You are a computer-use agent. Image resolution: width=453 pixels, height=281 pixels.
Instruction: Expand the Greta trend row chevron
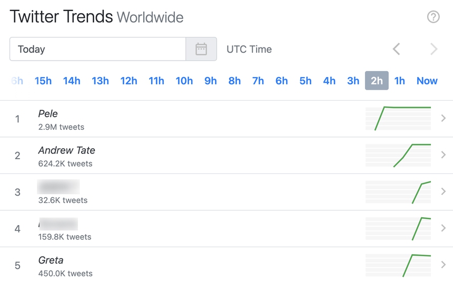coord(443,265)
